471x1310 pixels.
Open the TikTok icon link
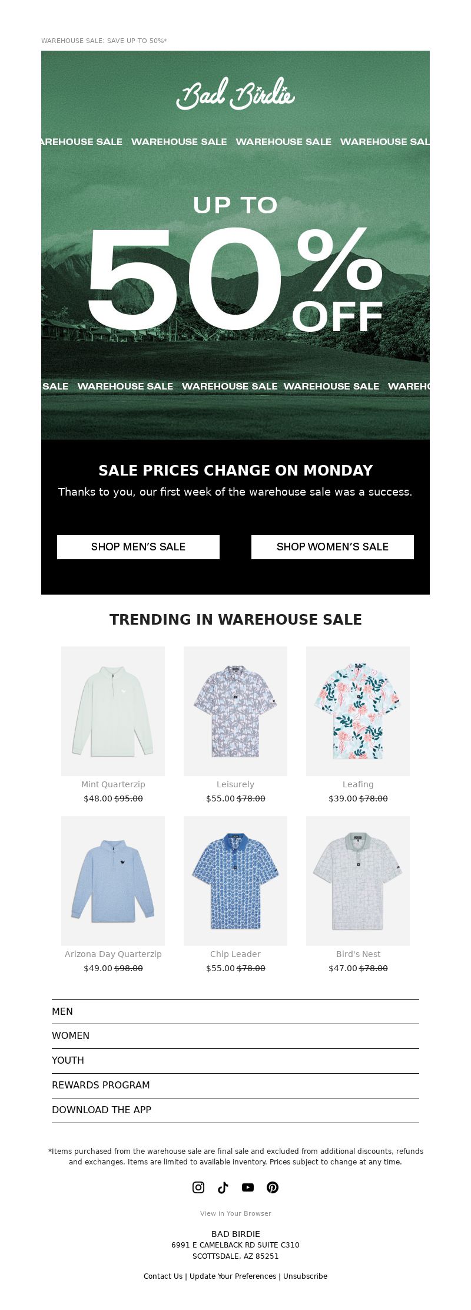pyautogui.click(x=223, y=1187)
